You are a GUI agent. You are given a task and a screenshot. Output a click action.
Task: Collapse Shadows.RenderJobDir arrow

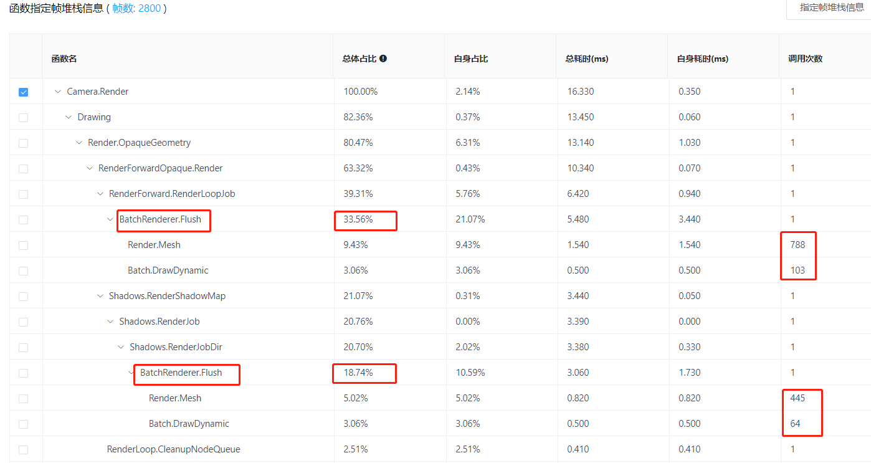[121, 347]
